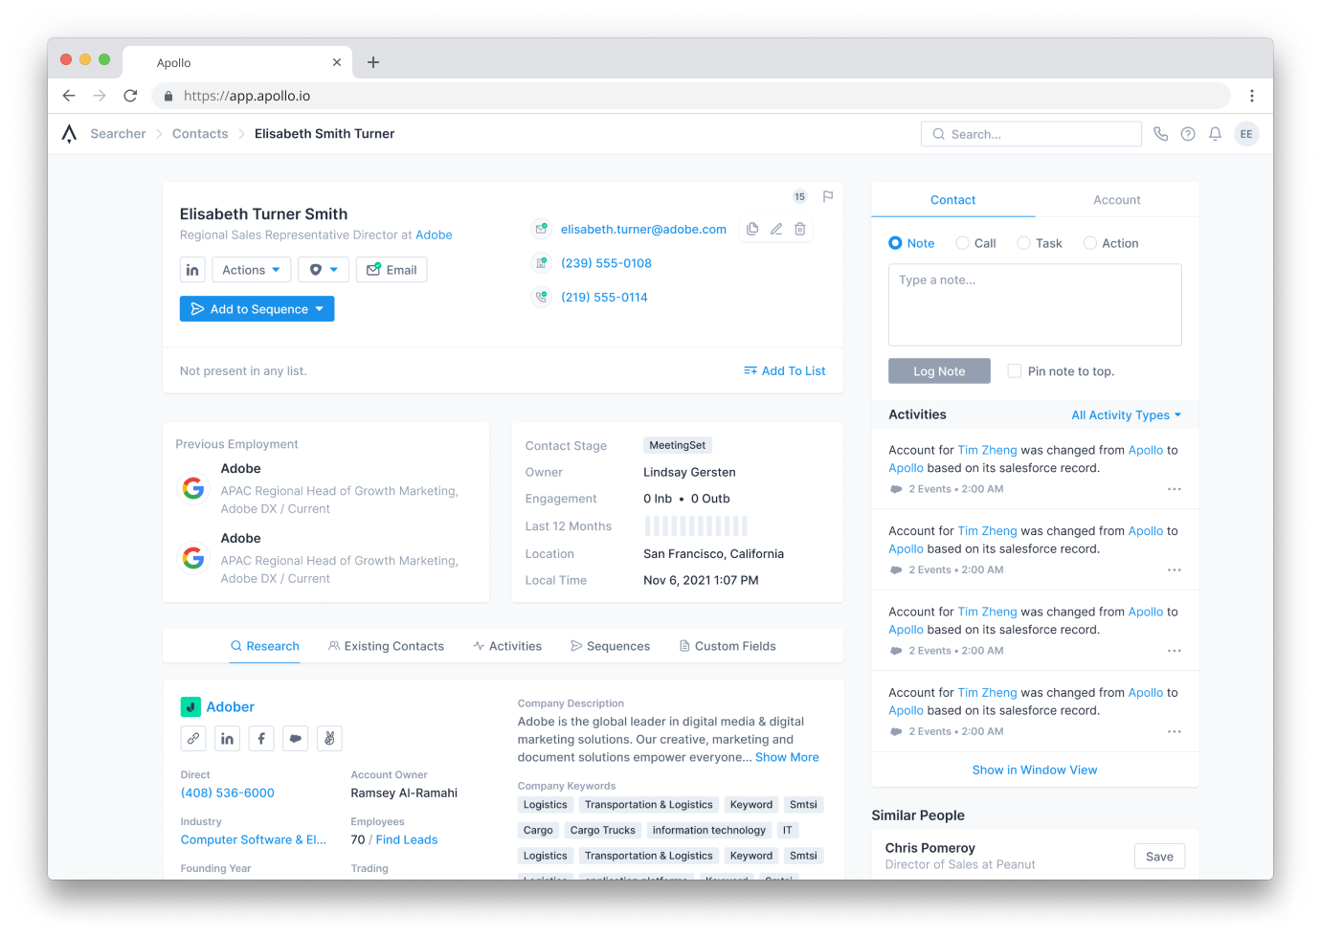
Task: Click the AngelList icon under Adober
Action: (x=329, y=738)
